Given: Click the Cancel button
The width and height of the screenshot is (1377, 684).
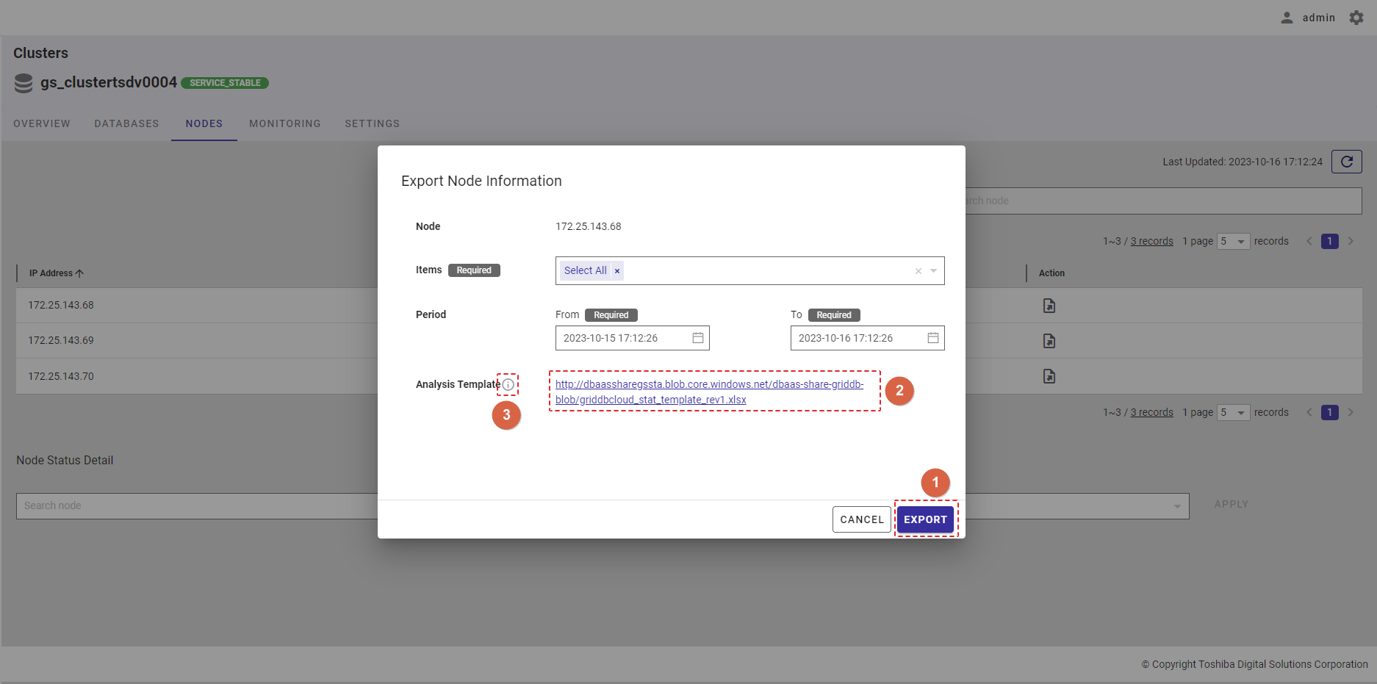Looking at the screenshot, I should pyautogui.click(x=861, y=519).
